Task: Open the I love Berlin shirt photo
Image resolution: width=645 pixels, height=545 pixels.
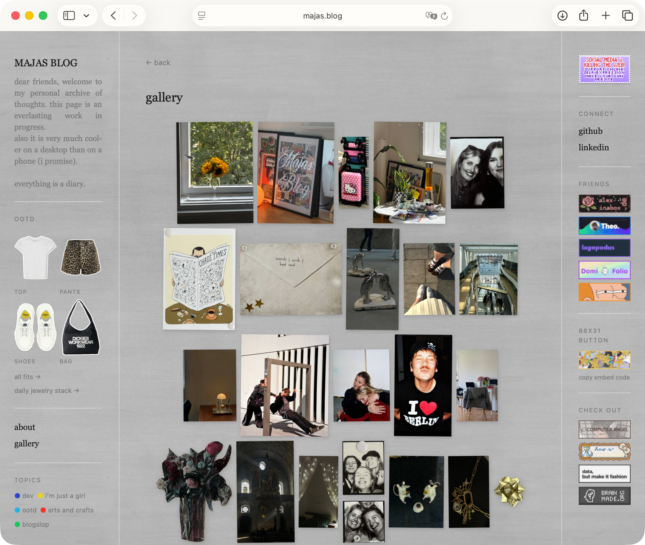Action: [x=423, y=385]
